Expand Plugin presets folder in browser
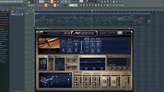This screenshot has width=164, height=92. (x=4, y=20)
